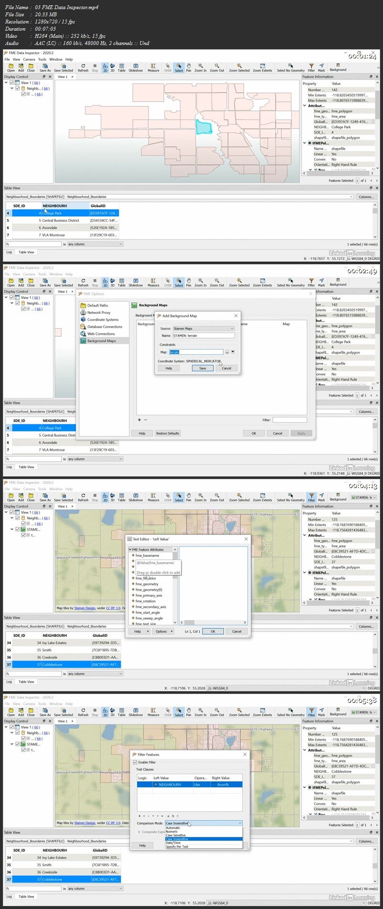Click Zoom Extents in the 00:01:24 frame toolbar
Image resolution: width=383 pixels, height=909 pixels.
coord(262,67)
